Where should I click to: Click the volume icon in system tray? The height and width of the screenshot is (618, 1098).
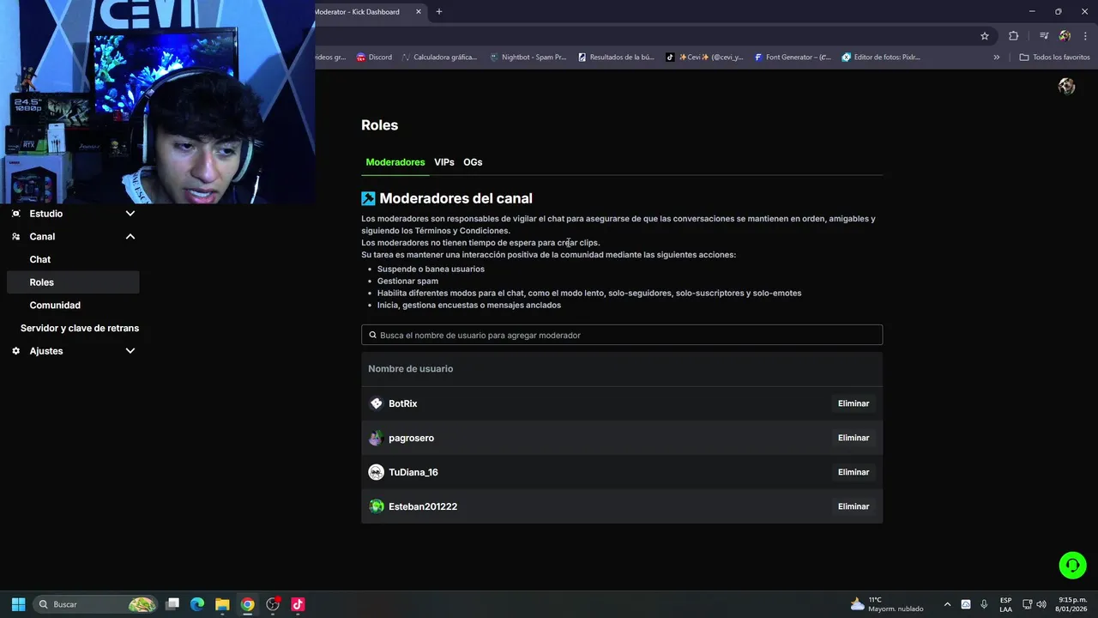(1041, 604)
